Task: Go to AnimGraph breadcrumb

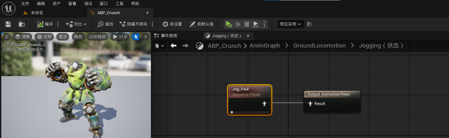Action: click(265, 46)
